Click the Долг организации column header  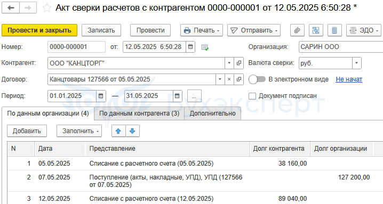pyautogui.click(x=341, y=149)
